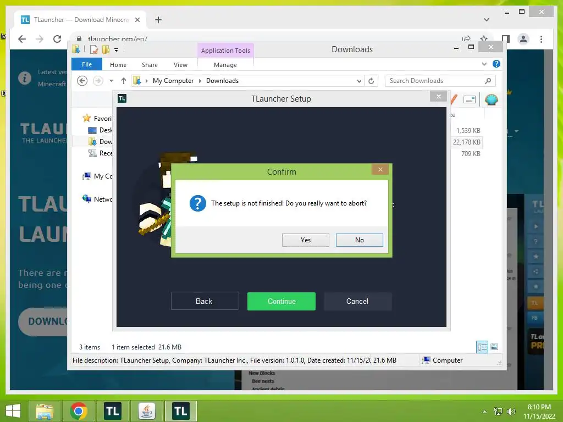Click Cancel in TLauncher Setup
The height and width of the screenshot is (422, 563).
click(x=357, y=301)
